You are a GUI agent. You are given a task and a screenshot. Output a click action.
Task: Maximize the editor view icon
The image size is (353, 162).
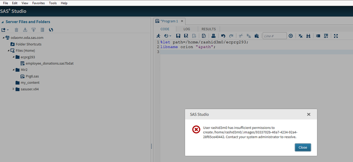pos(336,36)
